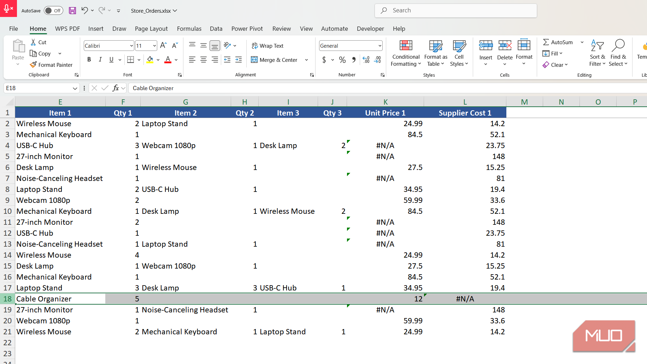This screenshot has height=364, width=647.
Task: Click the Format cells button
Action: click(x=524, y=52)
